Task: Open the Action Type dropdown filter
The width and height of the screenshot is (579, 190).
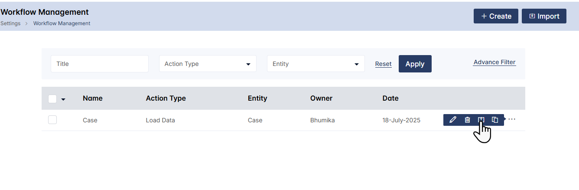Action: [x=208, y=64]
